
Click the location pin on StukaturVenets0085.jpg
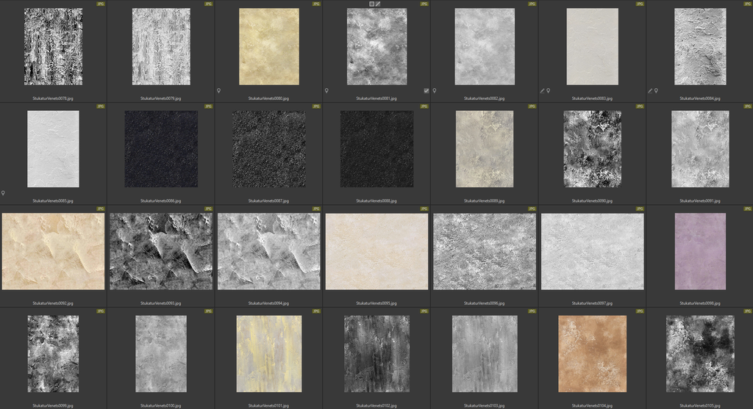tap(3, 193)
